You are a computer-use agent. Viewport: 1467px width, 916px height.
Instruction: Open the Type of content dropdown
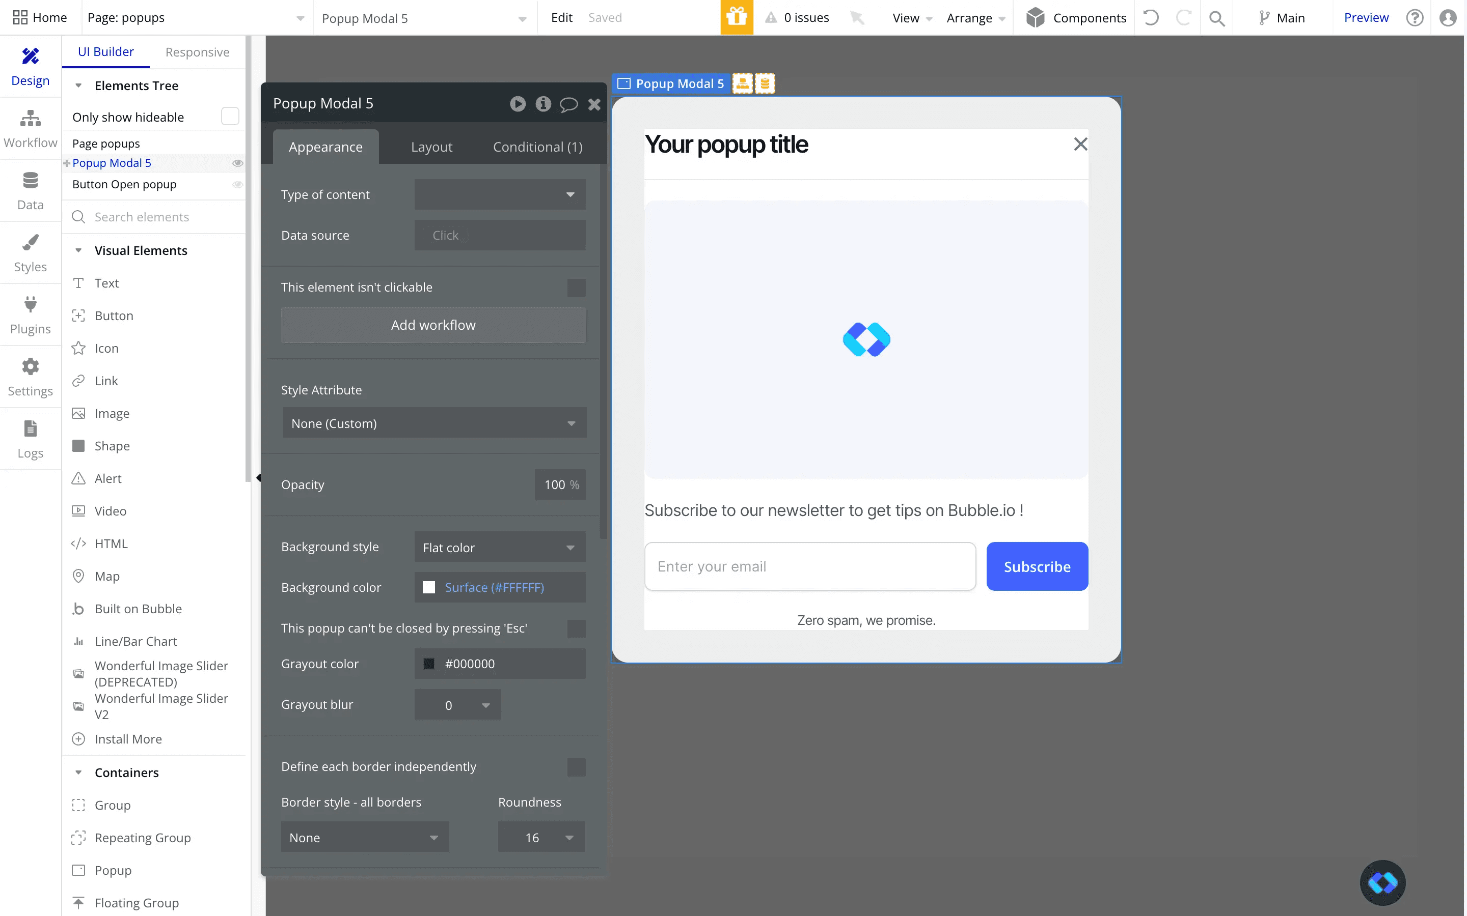tap(499, 194)
